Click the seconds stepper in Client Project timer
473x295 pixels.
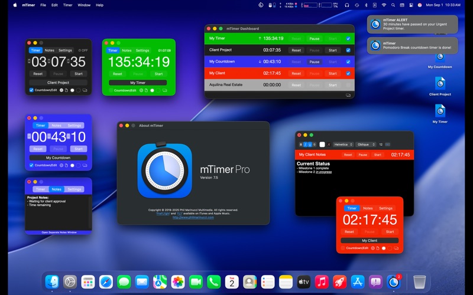click(x=69, y=61)
